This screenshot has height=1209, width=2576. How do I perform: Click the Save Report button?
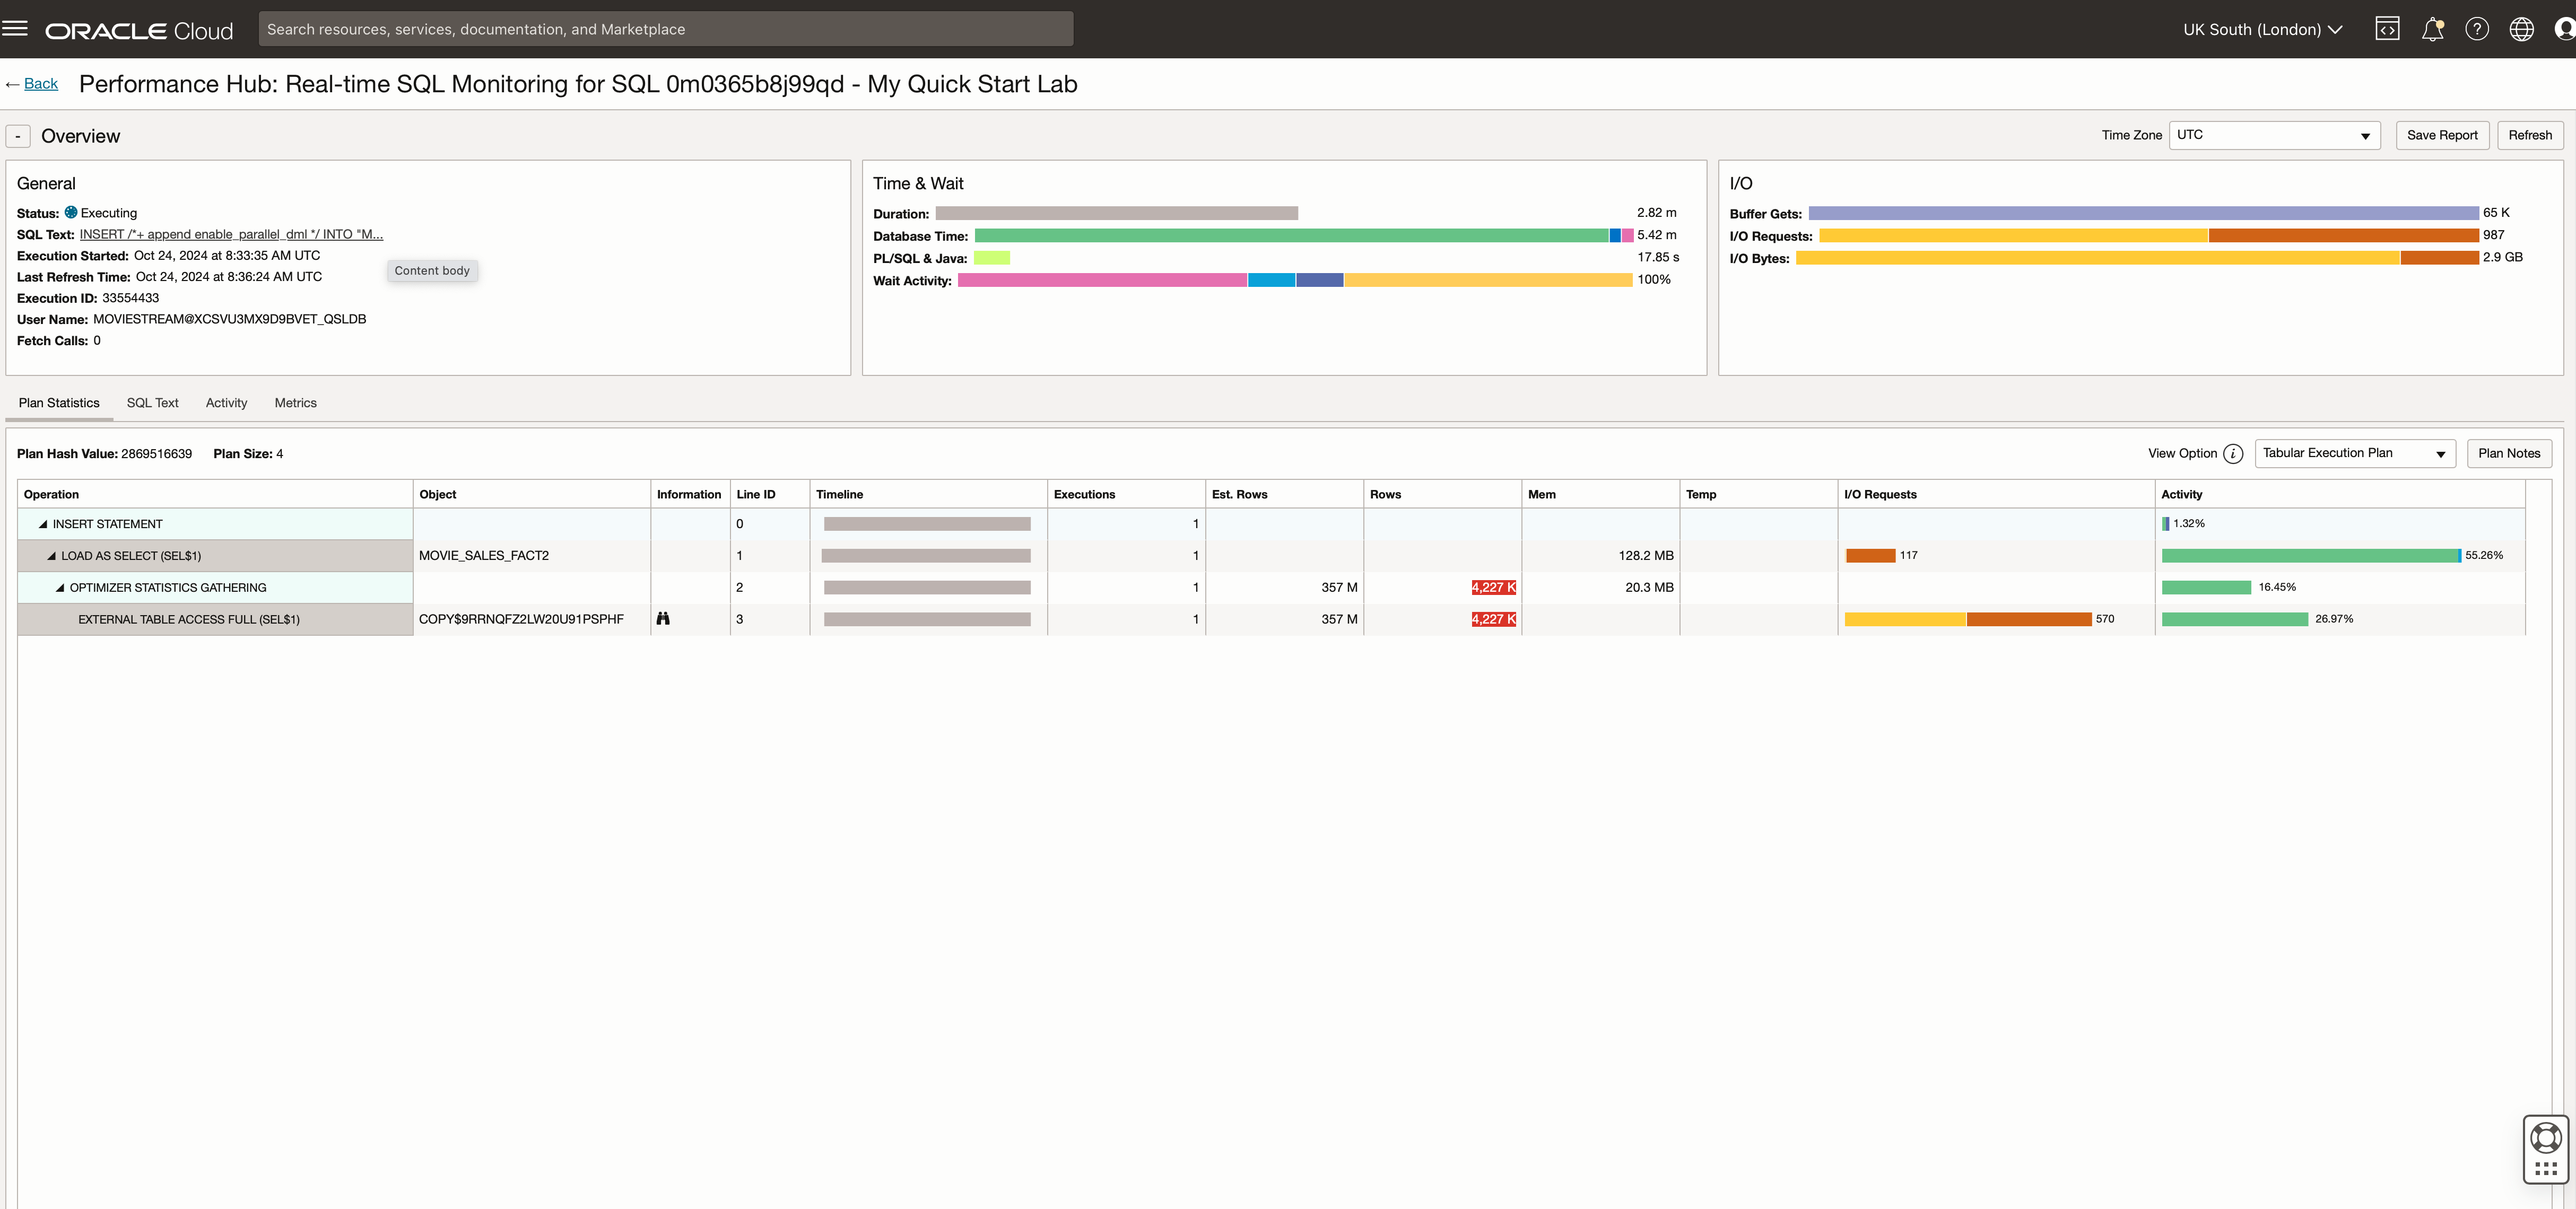(2441, 135)
